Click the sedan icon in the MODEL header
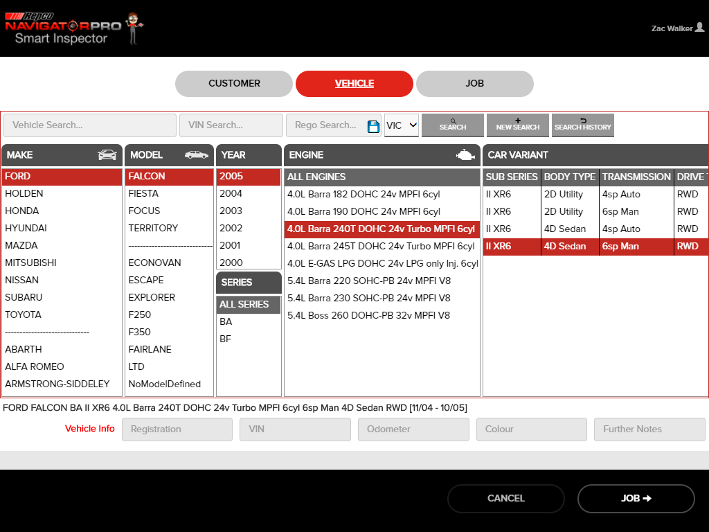 point(197,154)
